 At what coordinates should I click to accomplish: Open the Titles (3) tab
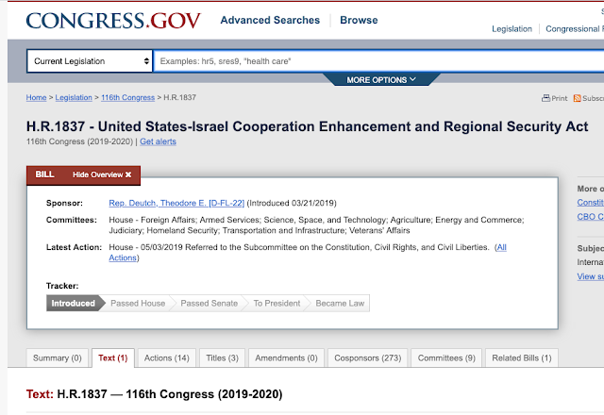point(223,358)
